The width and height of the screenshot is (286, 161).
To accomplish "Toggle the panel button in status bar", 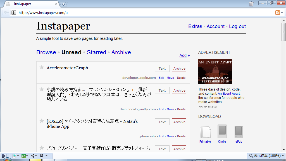I will 4,156.
